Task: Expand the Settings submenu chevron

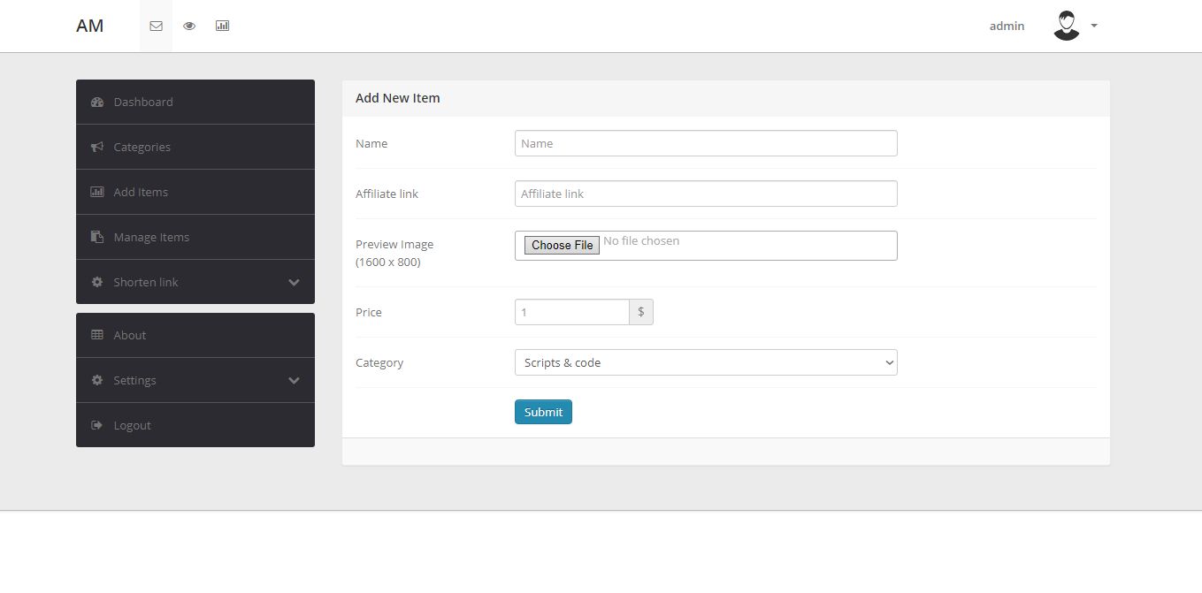Action: 295,380
